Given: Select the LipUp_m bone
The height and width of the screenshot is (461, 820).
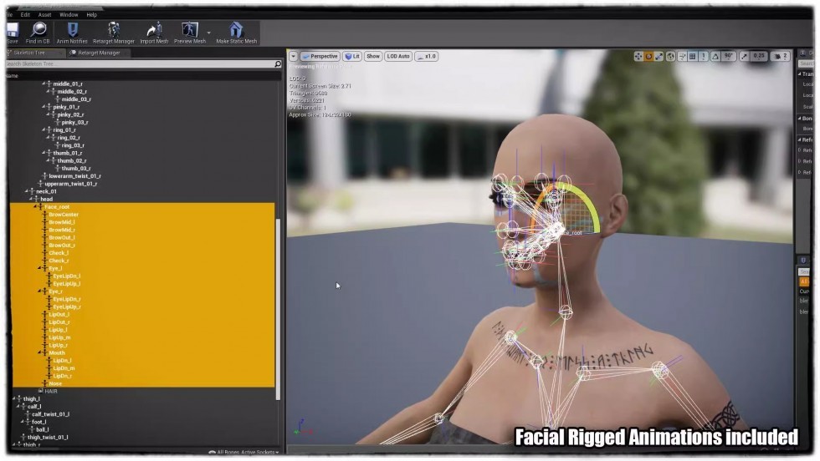Looking at the screenshot, I should click(59, 337).
